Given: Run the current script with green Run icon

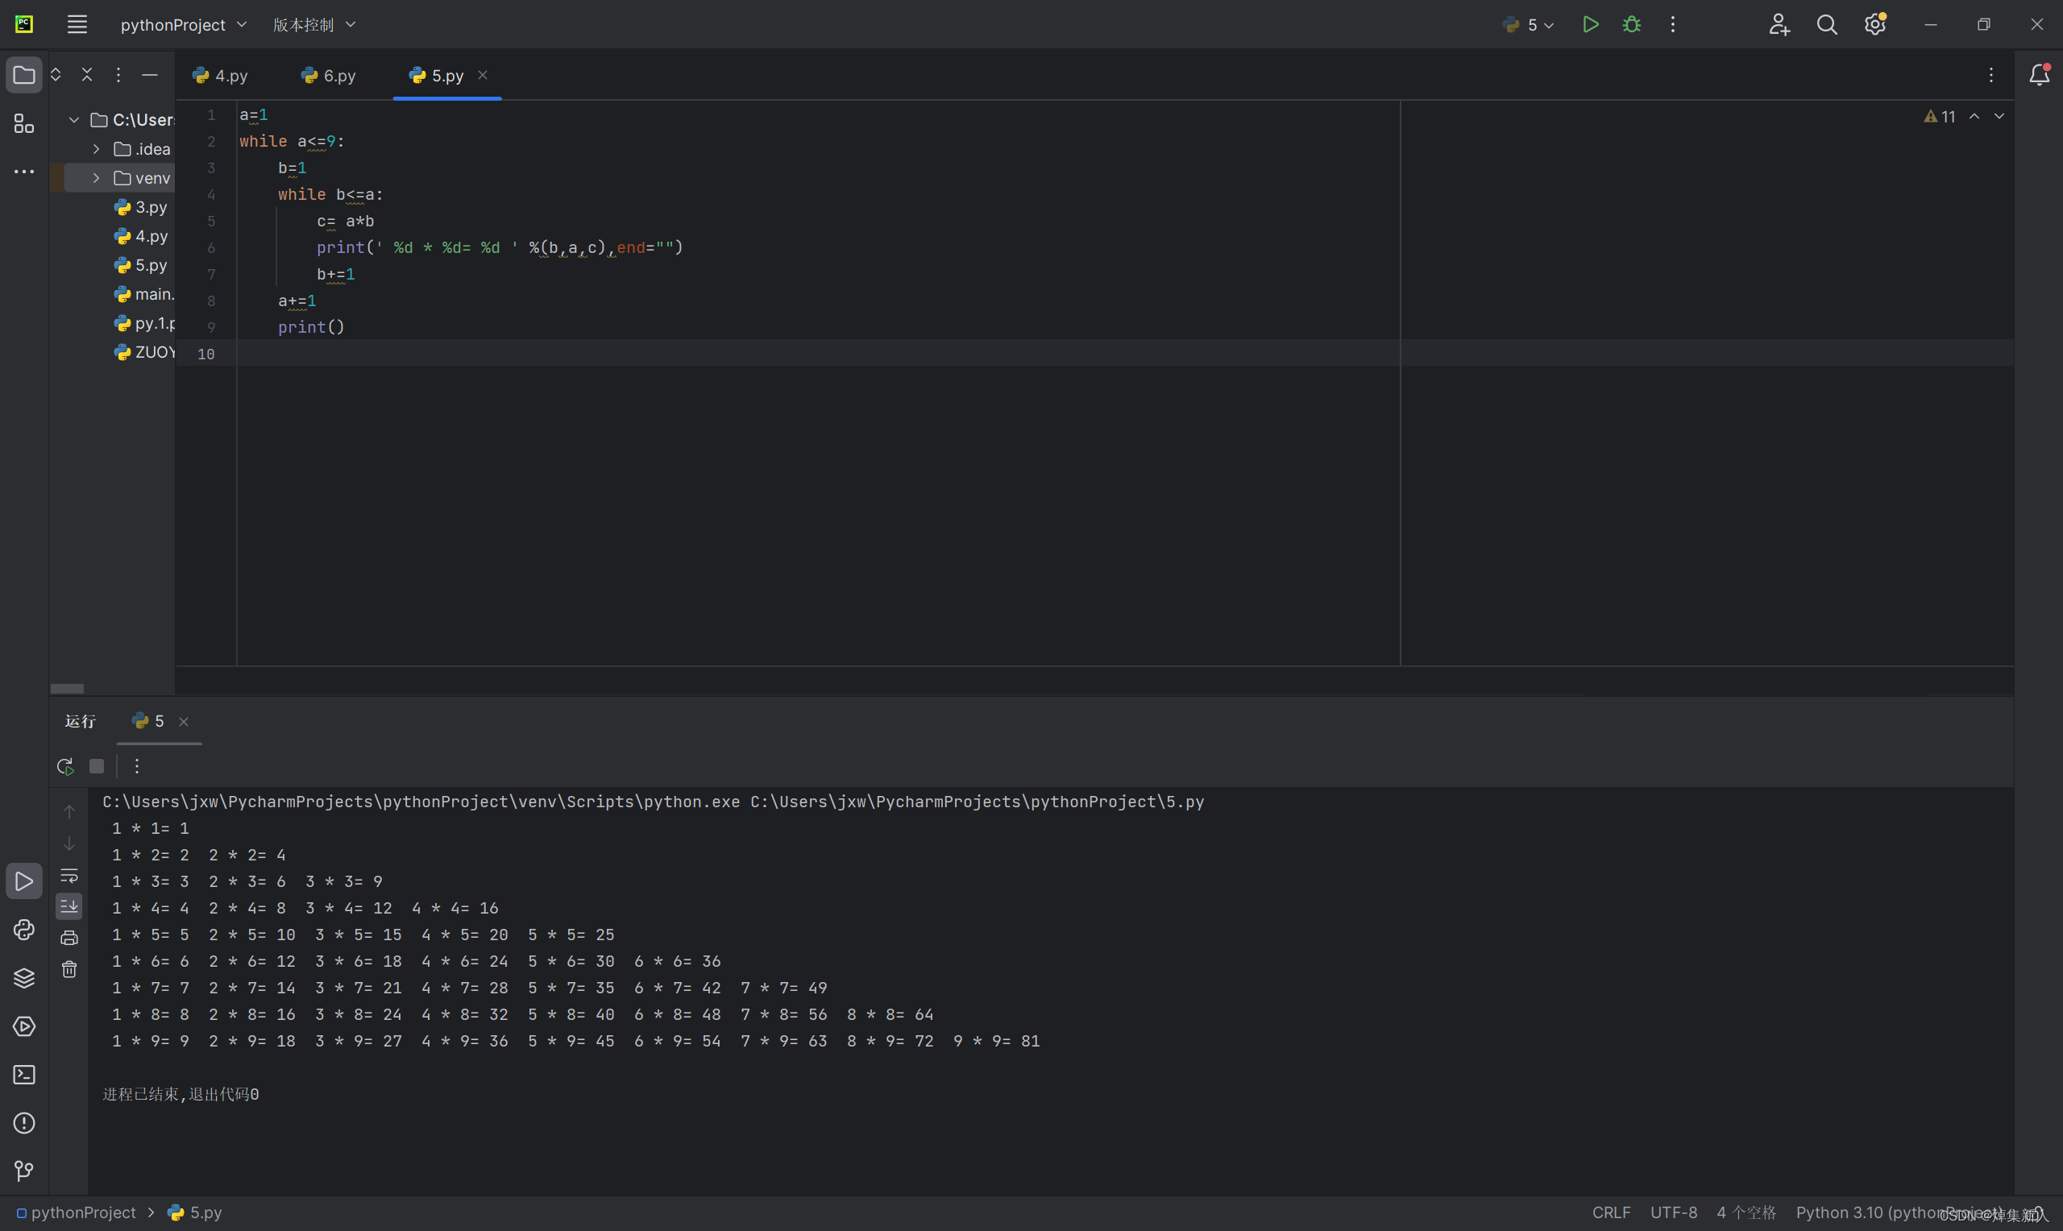Looking at the screenshot, I should click(1589, 25).
